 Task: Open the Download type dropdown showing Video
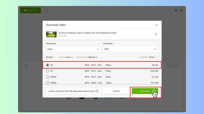click(x=73, y=49)
